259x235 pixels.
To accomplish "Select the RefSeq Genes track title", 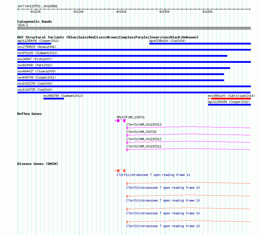I will [29, 114].
